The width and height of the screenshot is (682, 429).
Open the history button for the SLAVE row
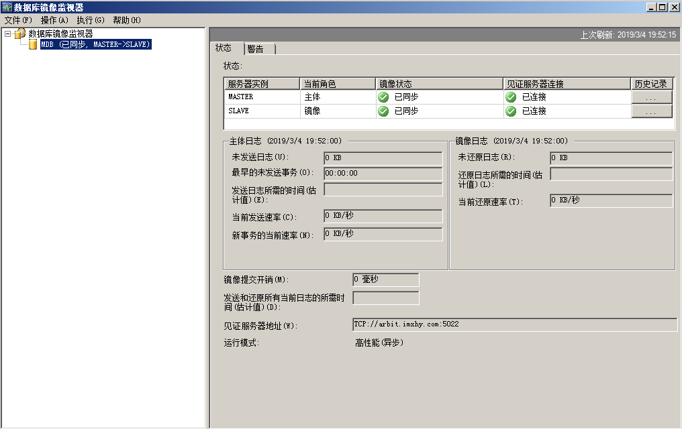coord(651,111)
